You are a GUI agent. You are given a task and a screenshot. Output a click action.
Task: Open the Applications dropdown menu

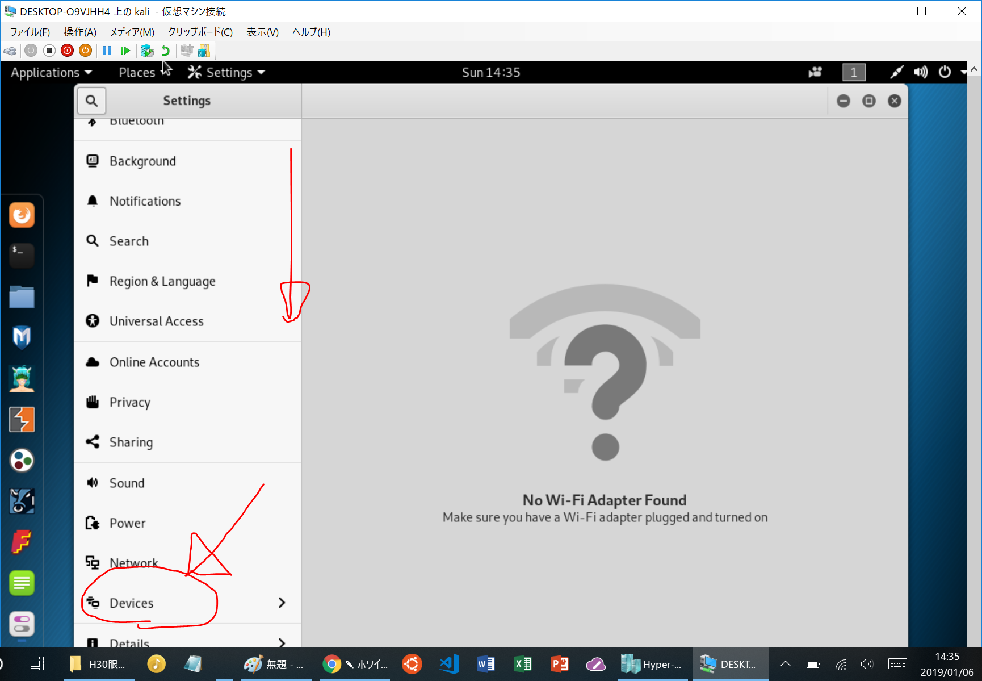click(51, 72)
